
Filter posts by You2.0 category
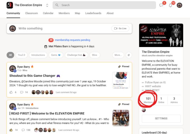pyautogui.click(x=21, y=55)
